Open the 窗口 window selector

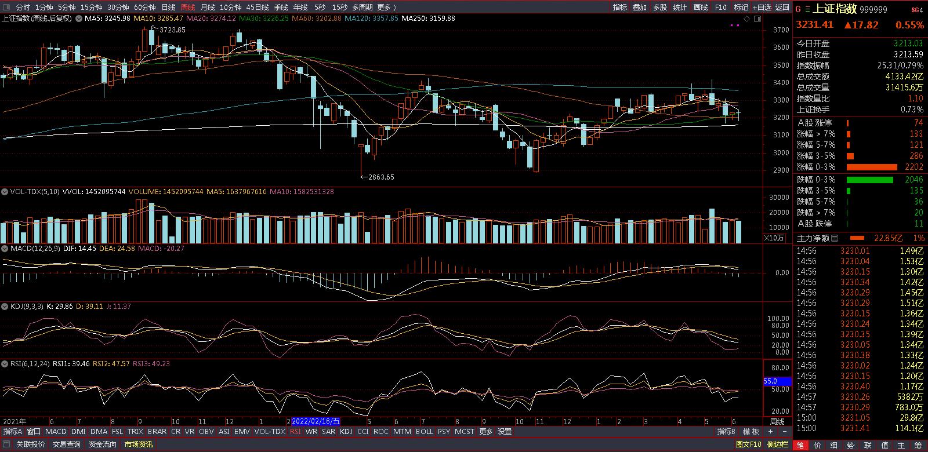pos(34,432)
